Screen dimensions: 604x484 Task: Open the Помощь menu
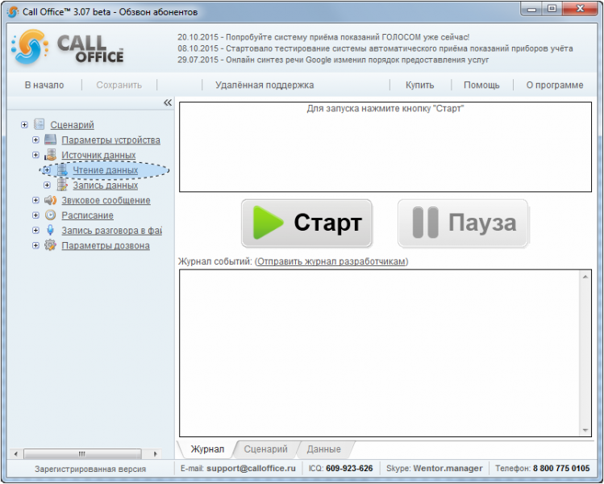(x=481, y=86)
